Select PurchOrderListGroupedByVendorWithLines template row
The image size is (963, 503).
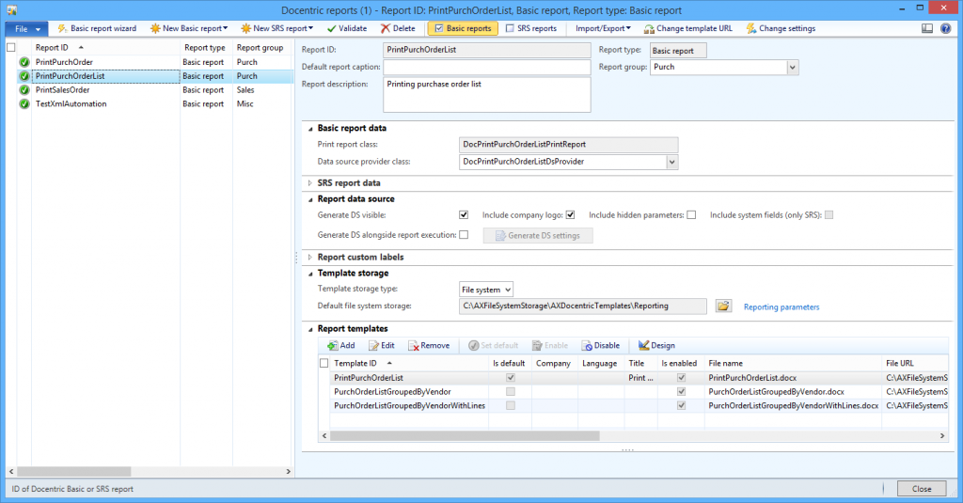tap(633, 405)
